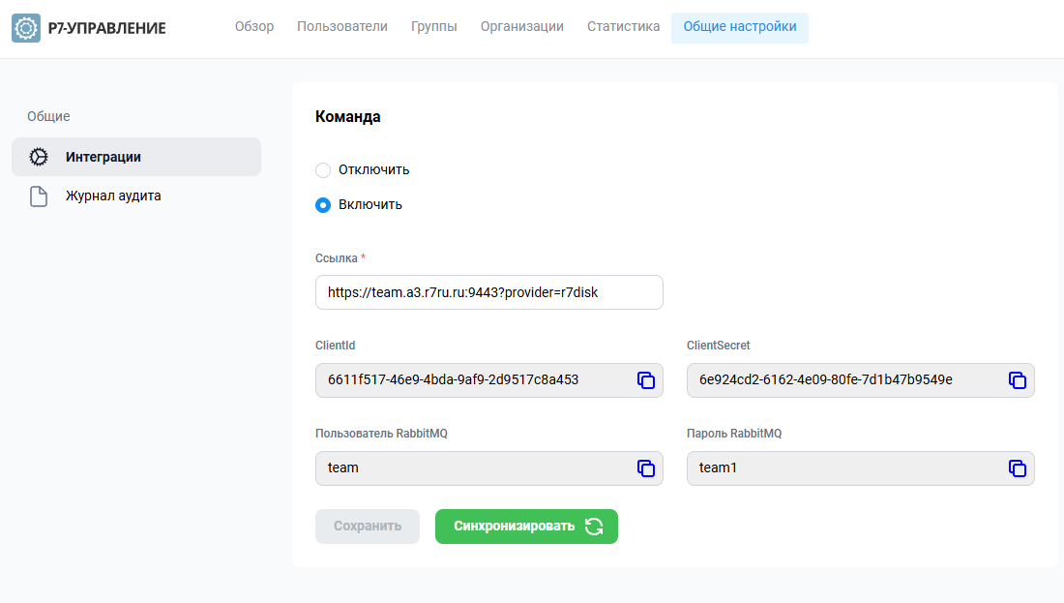Viewport: 1064px width, 603px height.
Task: Click the Интеграции gear icon in sidebar
Action: (x=39, y=157)
